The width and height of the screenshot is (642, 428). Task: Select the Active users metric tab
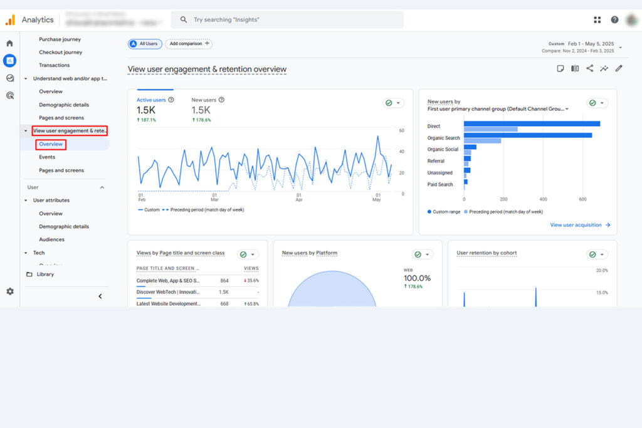[155, 109]
